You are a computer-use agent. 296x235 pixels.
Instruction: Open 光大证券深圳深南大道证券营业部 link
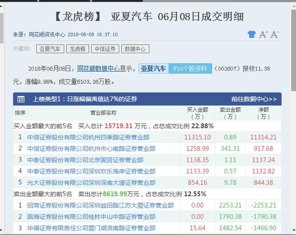click(92, 183)
